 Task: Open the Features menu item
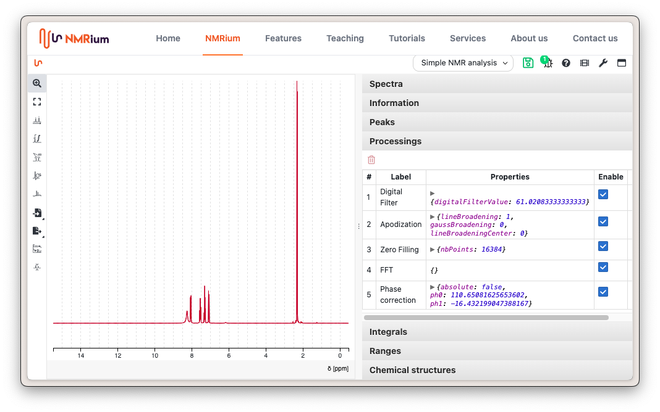[283, 38]
